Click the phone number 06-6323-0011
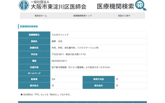 59,61
